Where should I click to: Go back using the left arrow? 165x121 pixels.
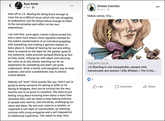click(x=10, y=5)
